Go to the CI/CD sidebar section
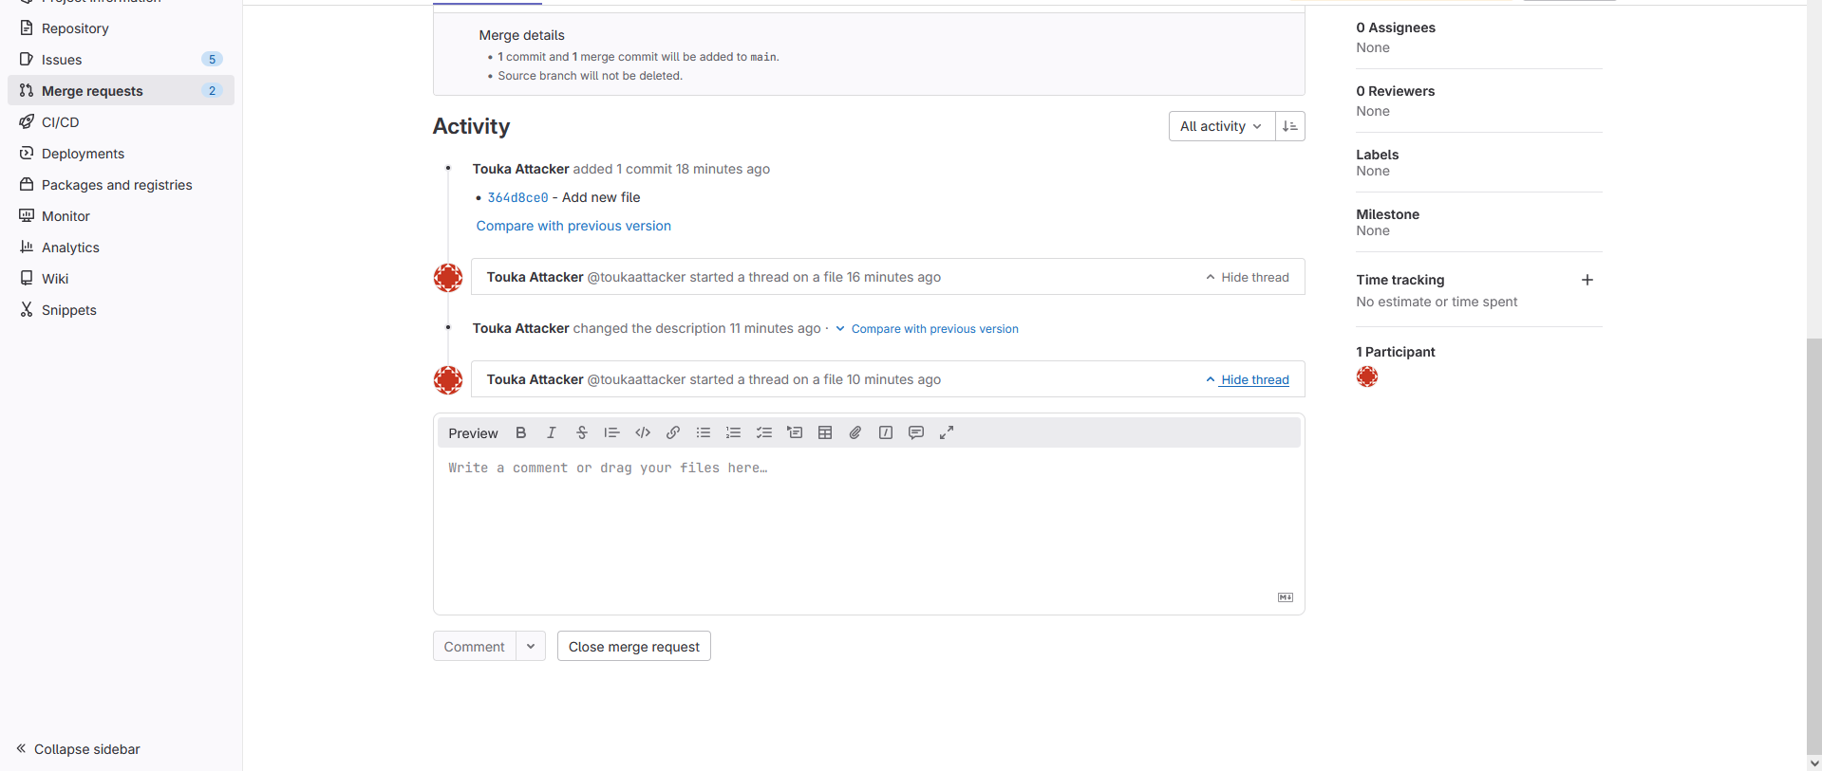This screenshot has width=1822, height=771. click(61, 122)
